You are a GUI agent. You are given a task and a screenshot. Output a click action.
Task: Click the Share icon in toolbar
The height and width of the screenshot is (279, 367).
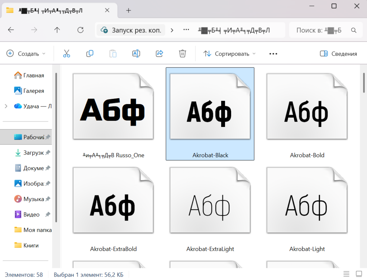159,54
